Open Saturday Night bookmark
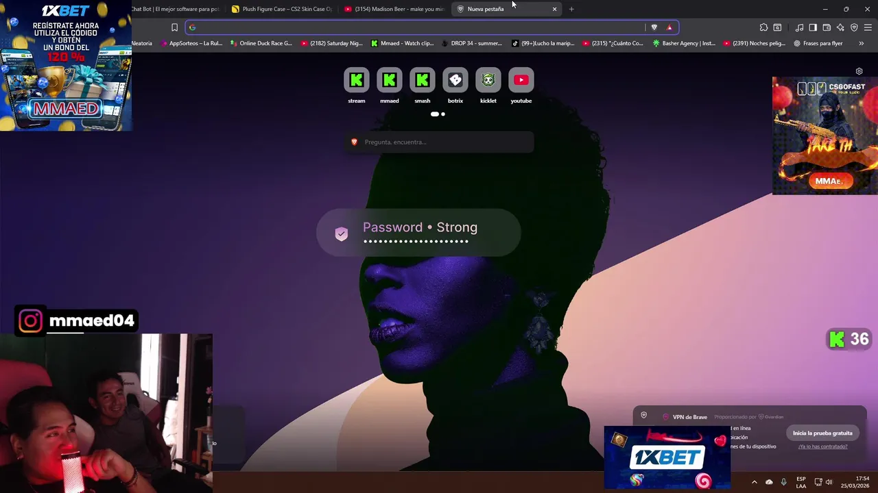878x493 pixels. [332, 43]
